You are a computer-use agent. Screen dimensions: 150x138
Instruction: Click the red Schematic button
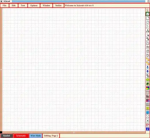[21, 136]
